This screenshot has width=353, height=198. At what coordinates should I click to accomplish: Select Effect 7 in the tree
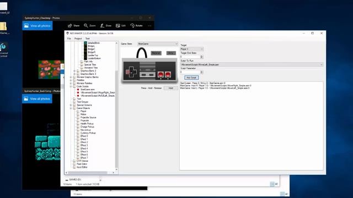tap(84, 158)
